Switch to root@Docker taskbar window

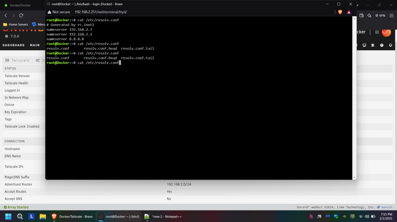click(118, 216)
